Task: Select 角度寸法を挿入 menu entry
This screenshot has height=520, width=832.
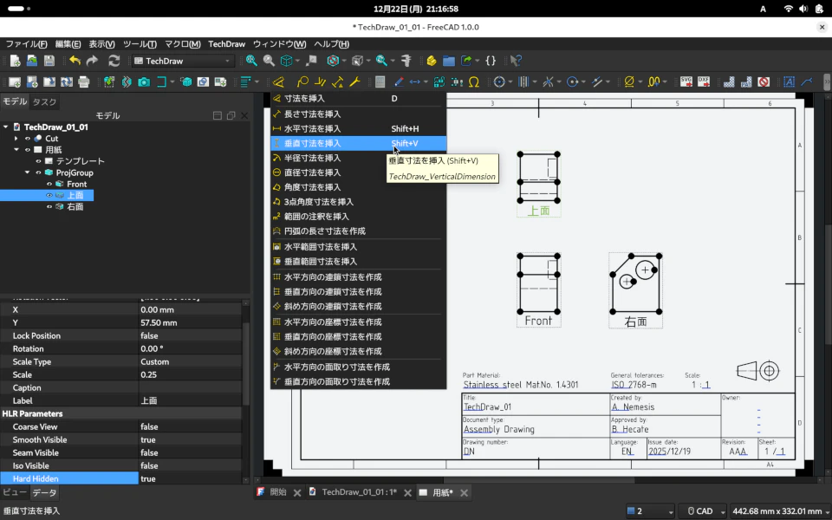Action: [358, 187]
